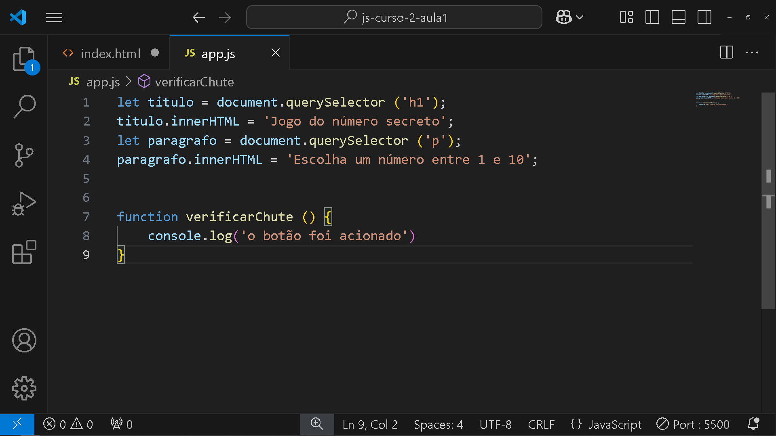This screenshot has width=776, height=436.
Task: Click the app.js breadcrumb
Action: coord(95,82)
